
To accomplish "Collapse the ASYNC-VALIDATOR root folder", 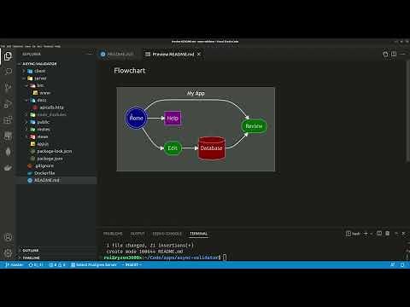I will pyautogui.click(x=39, y=64).
